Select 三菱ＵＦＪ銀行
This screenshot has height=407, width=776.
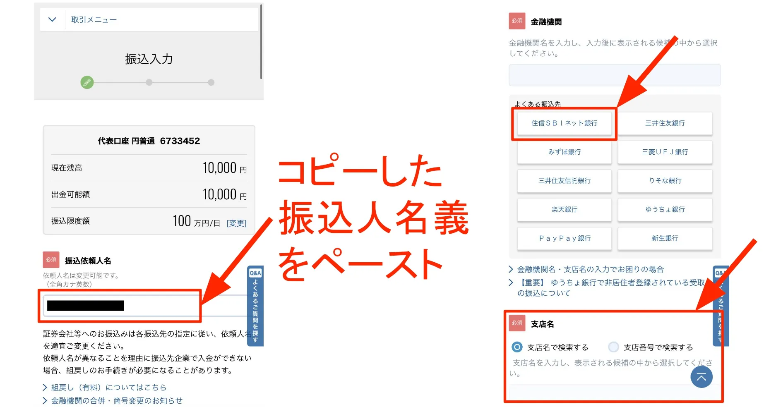(665, 152)
